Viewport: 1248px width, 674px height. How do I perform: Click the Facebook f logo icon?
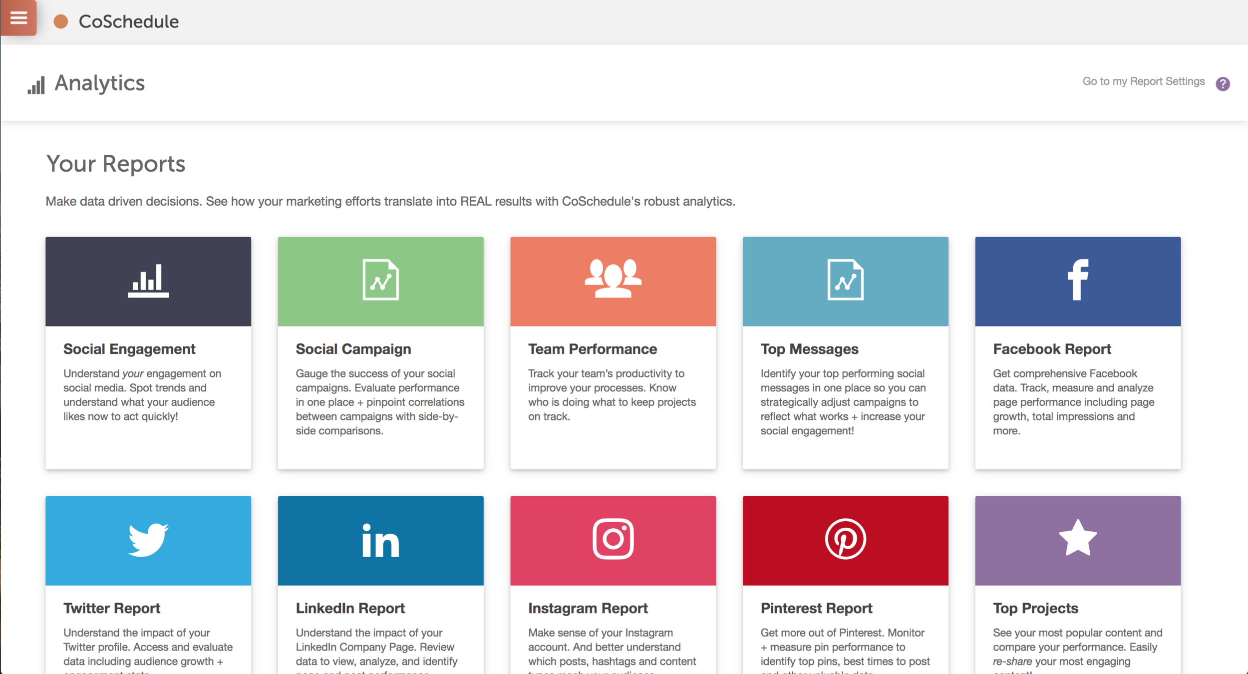coord(1078,280)
